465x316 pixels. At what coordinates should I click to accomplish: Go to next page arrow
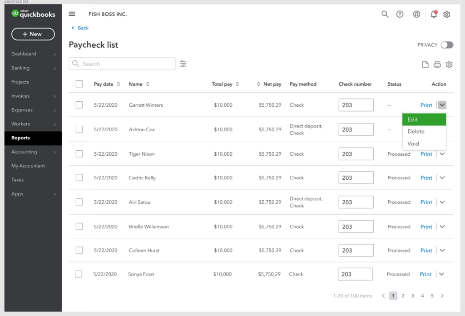click(x=442, y=296)
